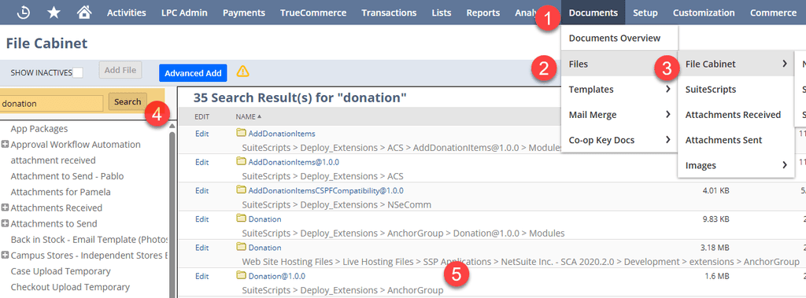Click the Search button
806x298 pixels.
pyautogui.click(x=128, y=101)
